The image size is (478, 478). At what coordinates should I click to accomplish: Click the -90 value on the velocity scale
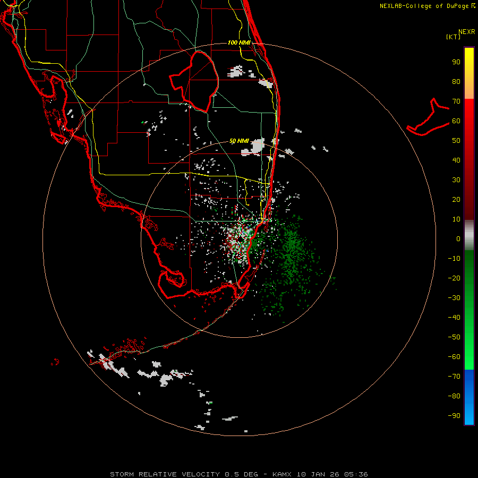[x=454, y=415]
